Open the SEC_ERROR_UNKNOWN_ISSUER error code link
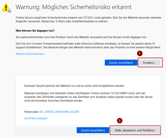The height and width of the screenshot is (138, 166). click(59, 112)
